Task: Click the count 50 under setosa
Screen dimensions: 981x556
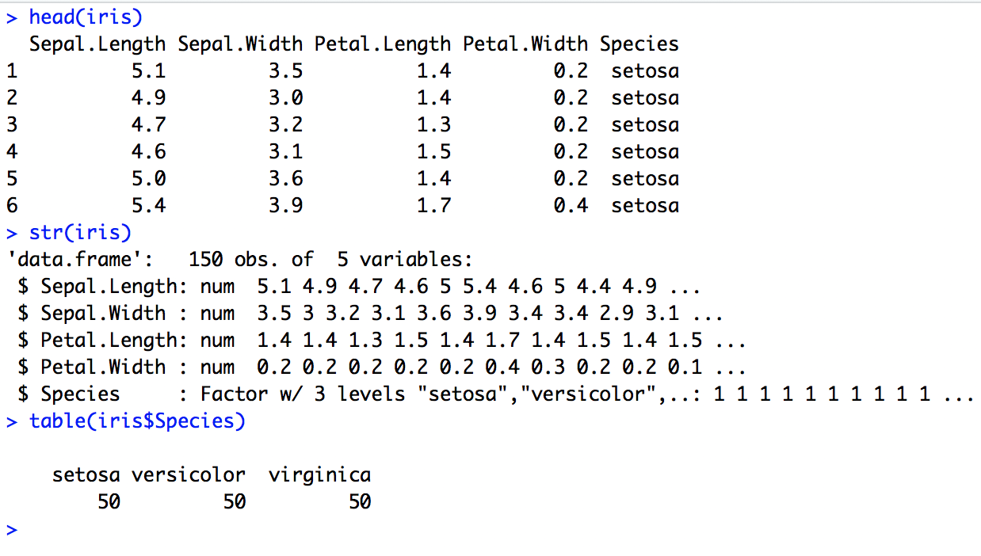Action: (109, 501)
